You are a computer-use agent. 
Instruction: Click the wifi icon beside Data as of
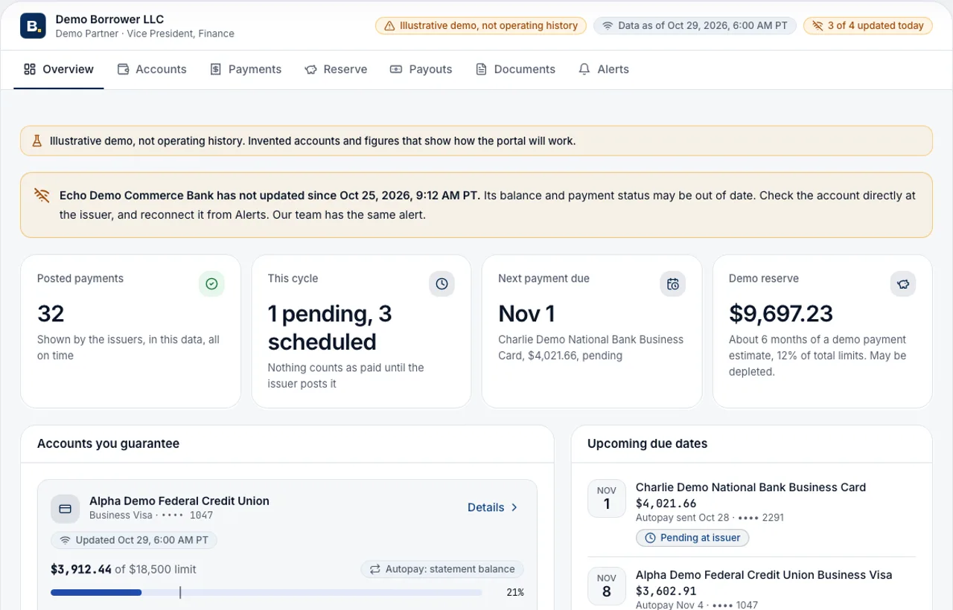(608, 26)
